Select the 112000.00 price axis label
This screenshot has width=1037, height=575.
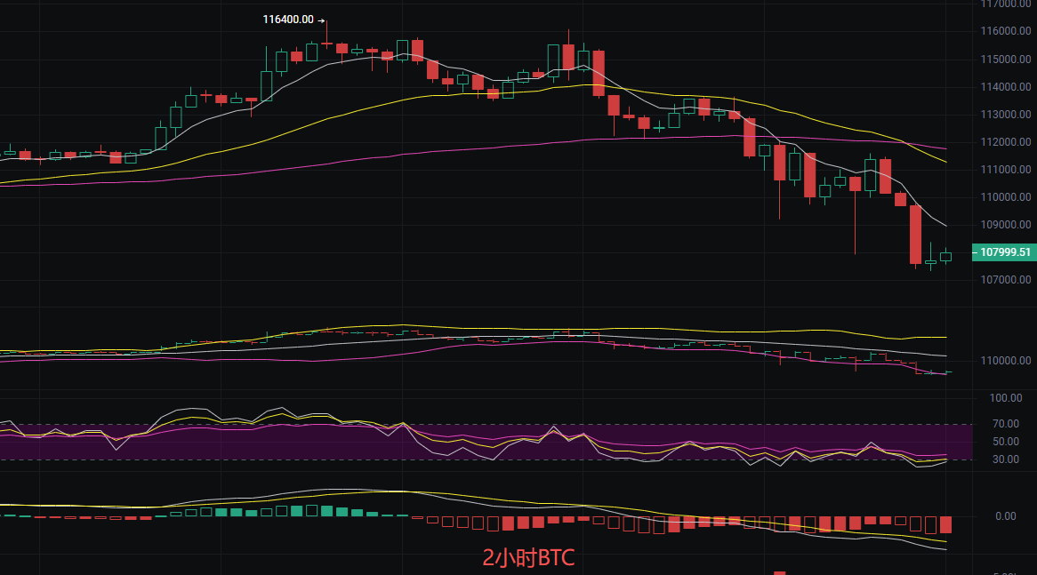(1006, 142)
